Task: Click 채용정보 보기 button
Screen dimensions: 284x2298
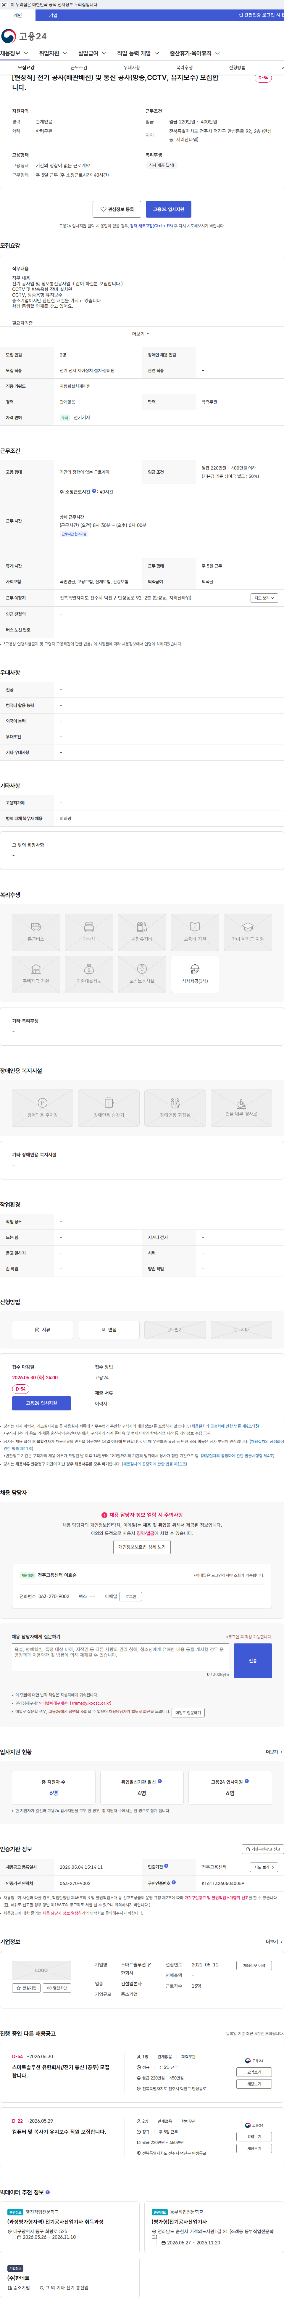Action: click(x=254, y=1965)
